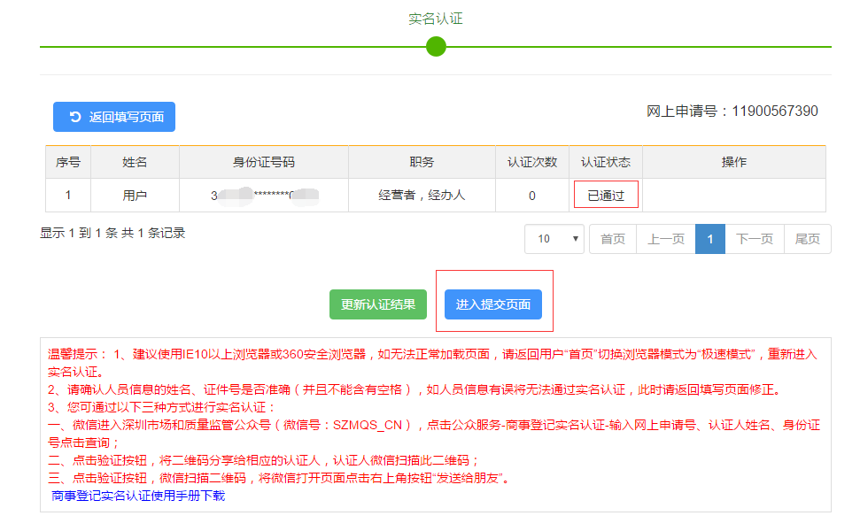Go to 上一页 in pagination
Image resolution: width=860 pixels, height=531 pixels.
(665, 239)
